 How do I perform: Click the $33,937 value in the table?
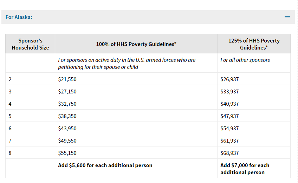pos(229,92)
